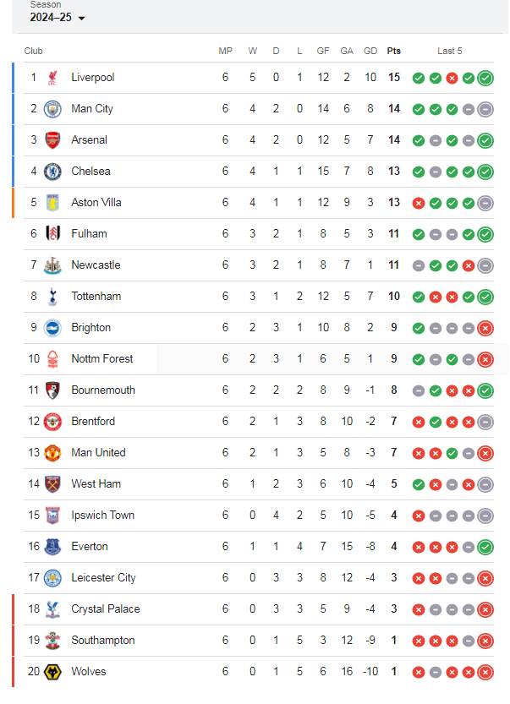Click the Chelsea club crest icon
This screenshot has width=510, height=704.
[52, 172]
